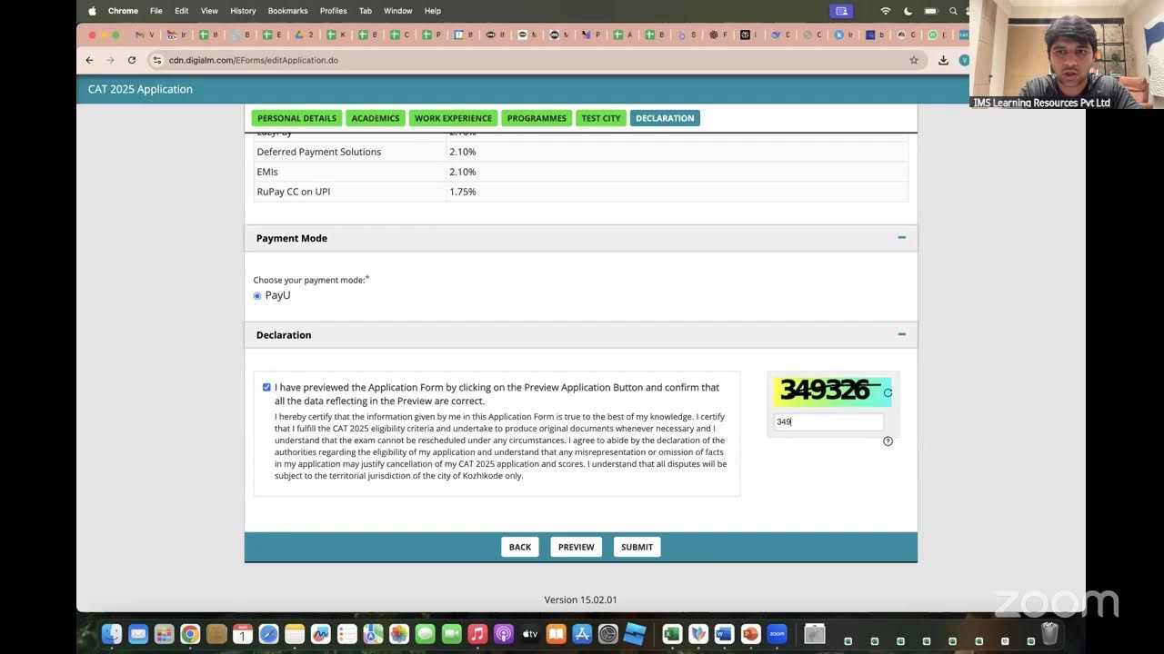This screenshot has width=1164, height=654.
Task: Go to Programmes tab
Action: [537, 118]
